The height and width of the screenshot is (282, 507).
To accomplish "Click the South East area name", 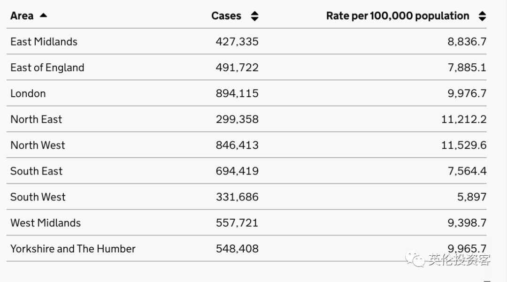I will coord(36,171).
